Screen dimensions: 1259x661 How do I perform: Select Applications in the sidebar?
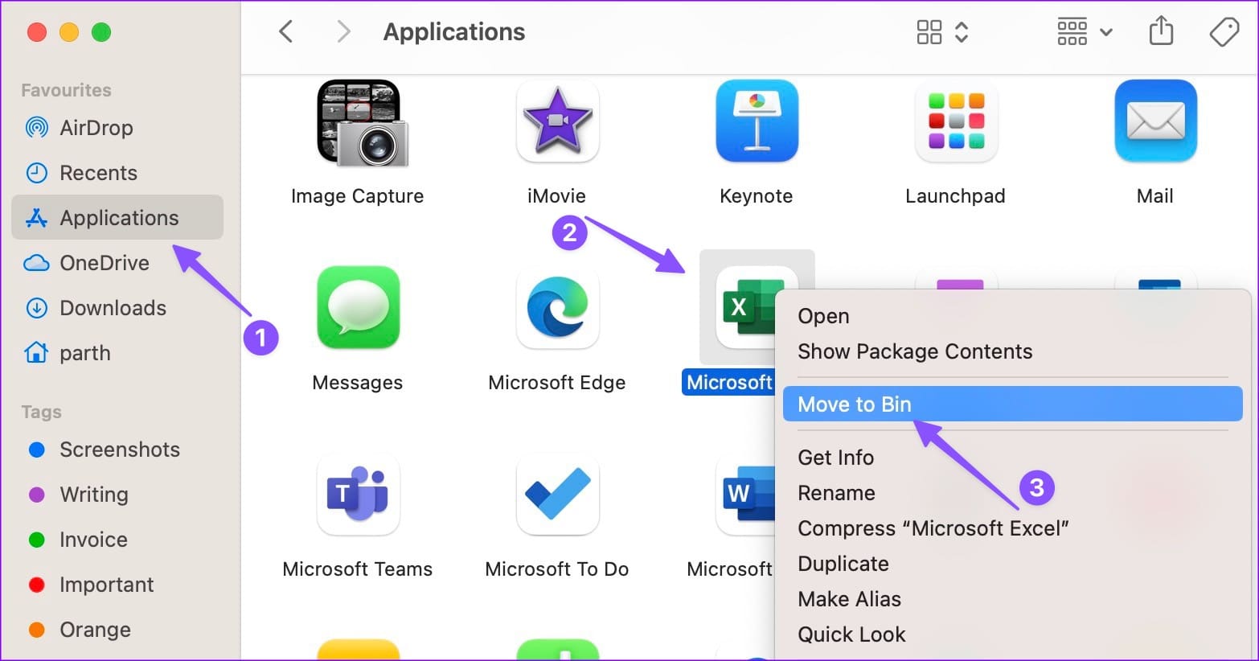(117, 217)
